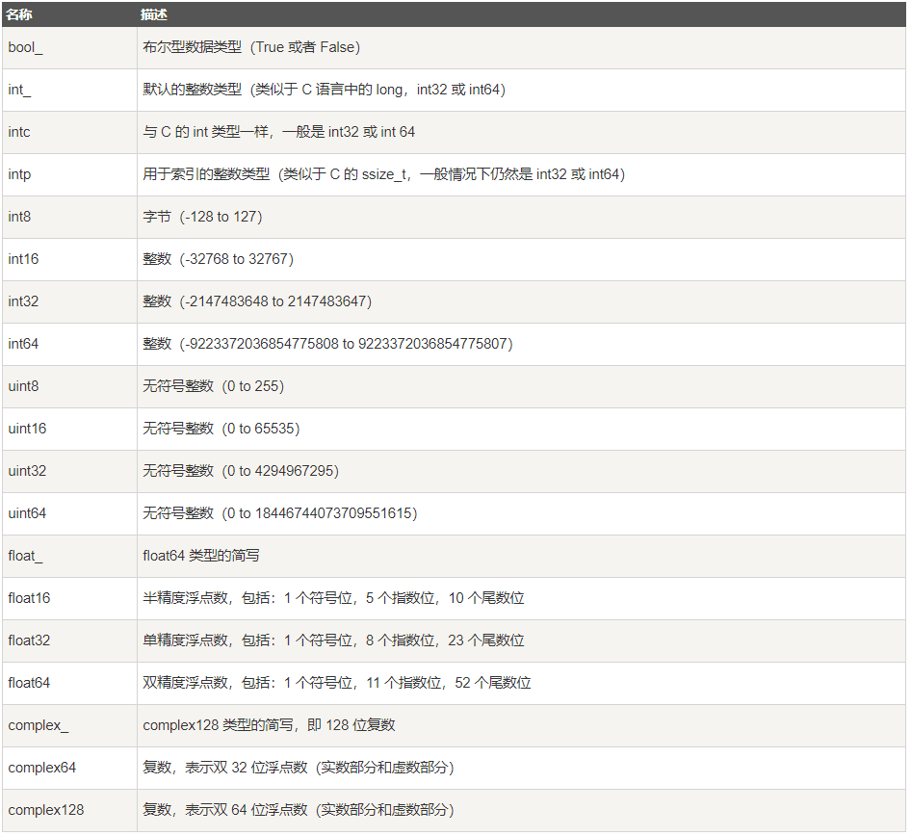Select the uint8 name cell

(69, 387)
